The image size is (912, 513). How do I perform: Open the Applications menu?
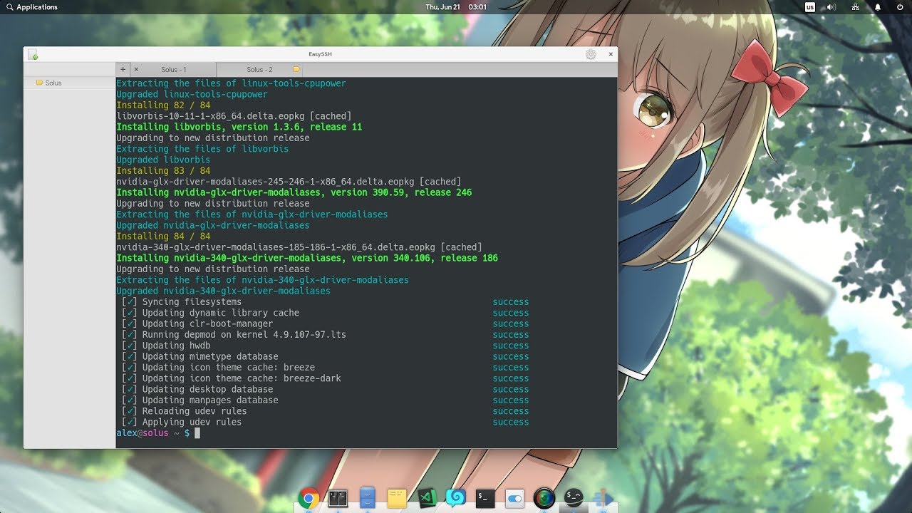click(31, 7)
